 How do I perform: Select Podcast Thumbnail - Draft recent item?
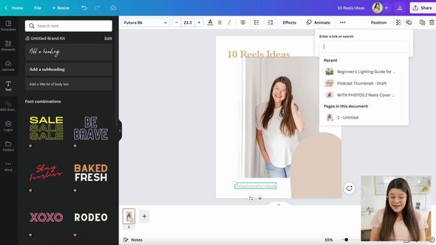364,83
